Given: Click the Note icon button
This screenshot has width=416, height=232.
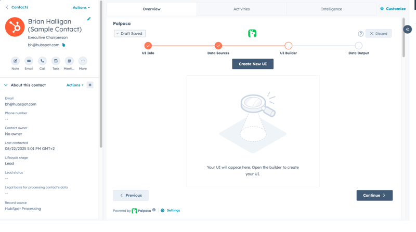Looking at the screenshot, I should (x=15, y=61).
